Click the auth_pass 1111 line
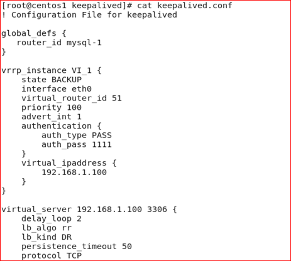 coord(77,144)
